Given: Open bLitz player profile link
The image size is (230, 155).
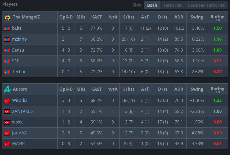Looking at the screenshot, I should 17,28.
